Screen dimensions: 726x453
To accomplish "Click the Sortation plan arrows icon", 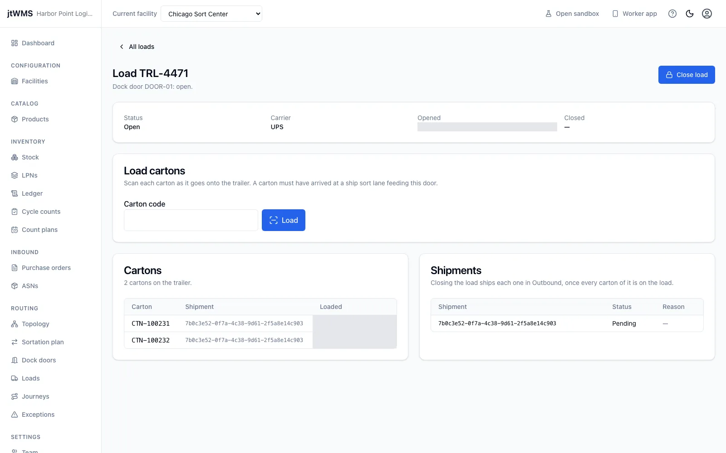I will tap(15, 342).
